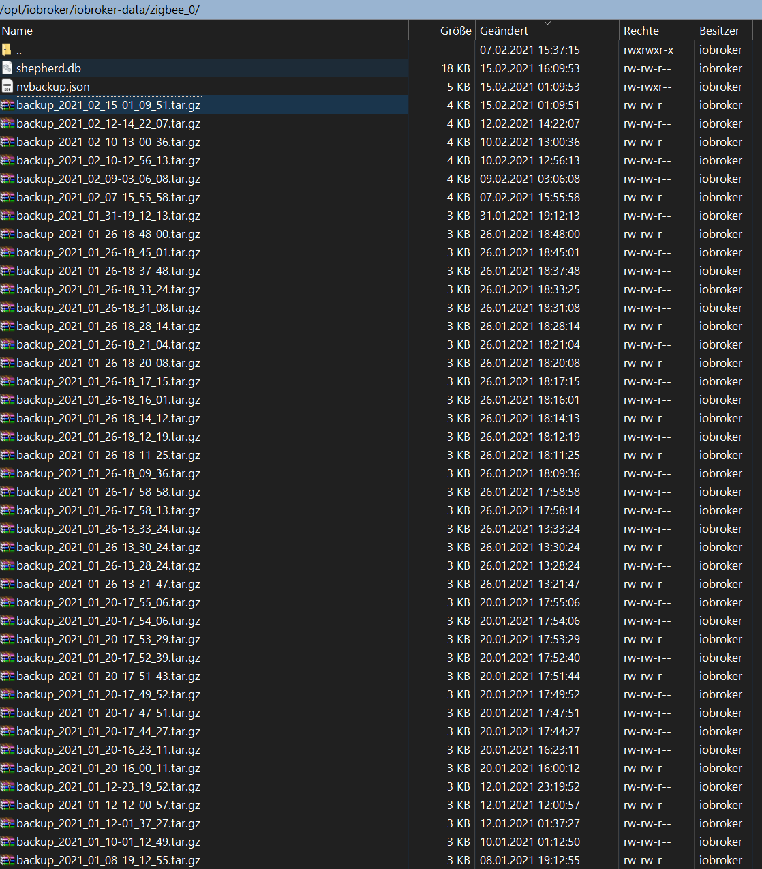
Task: Select file name backup_2021_01_26-17_58_58.tar.gz
Action: [x=108, y=492]
